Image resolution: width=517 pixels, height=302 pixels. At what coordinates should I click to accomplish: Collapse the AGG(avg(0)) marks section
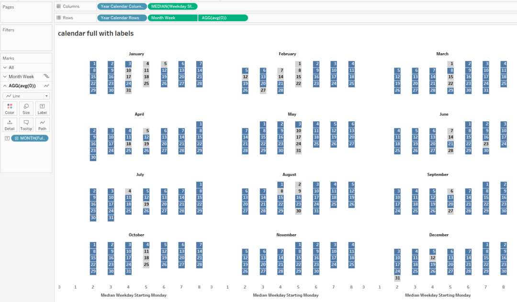point(4,85)
